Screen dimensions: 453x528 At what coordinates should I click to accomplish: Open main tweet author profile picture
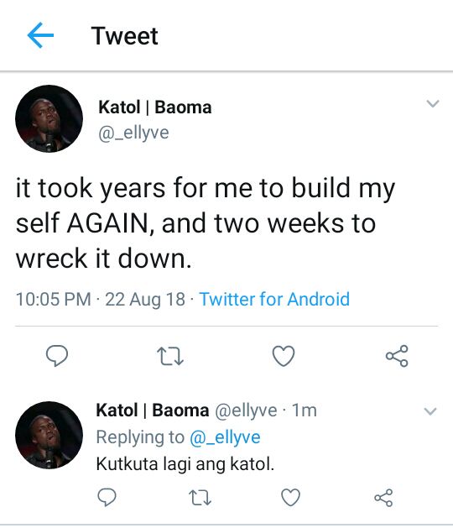49,118
